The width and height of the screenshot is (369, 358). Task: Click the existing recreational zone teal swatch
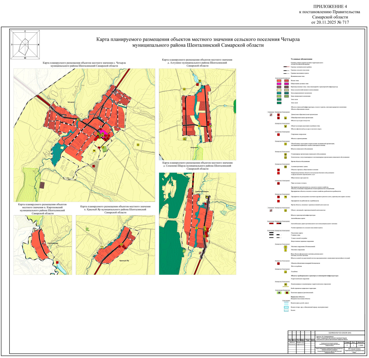279,93
